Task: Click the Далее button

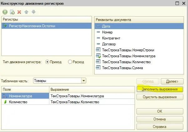Action: click(172, 81)
